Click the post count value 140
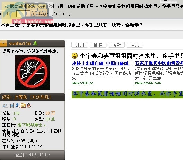 pos(16,113)
